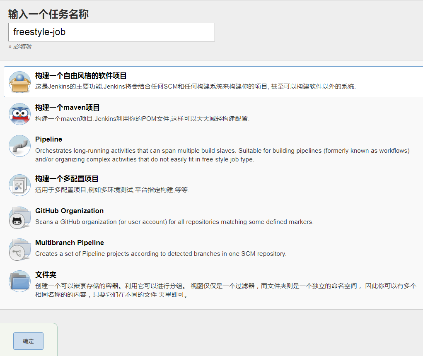Click description Scans a GitHub organization
This screenshot has width=423, height=356.
click(174, 222)
